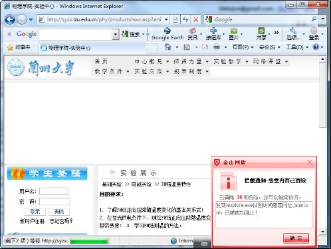Screen dimensions: 331x249
Task: Close the Kingsoft shield popup
Action: 310,162
